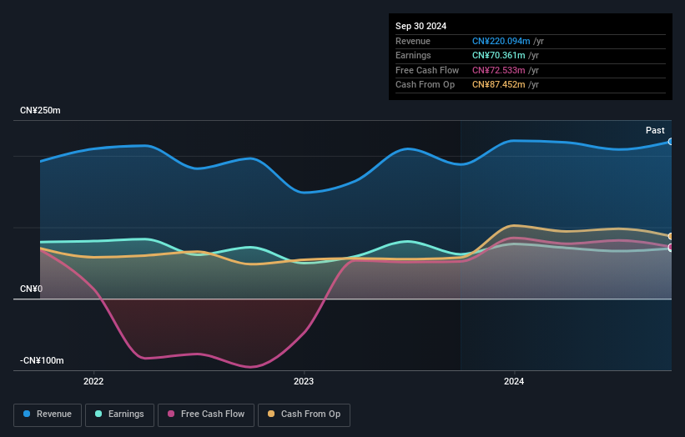Click the pink Free Cash Flow endpoint marker

click(x=671, y=247)
